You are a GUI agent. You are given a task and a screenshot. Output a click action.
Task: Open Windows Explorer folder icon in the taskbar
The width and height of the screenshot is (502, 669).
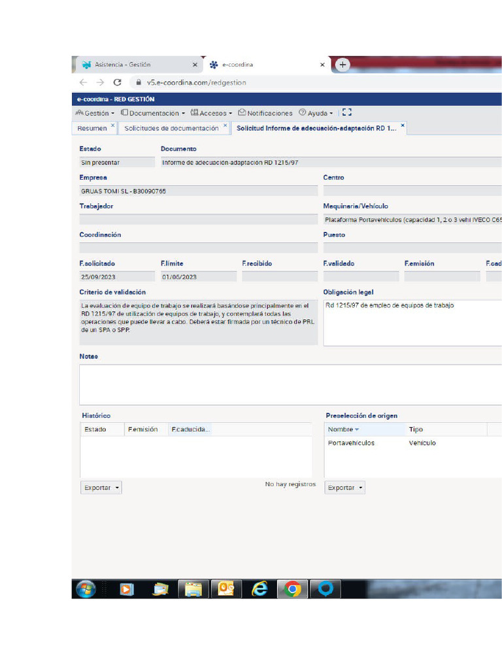tap(193, 589)
